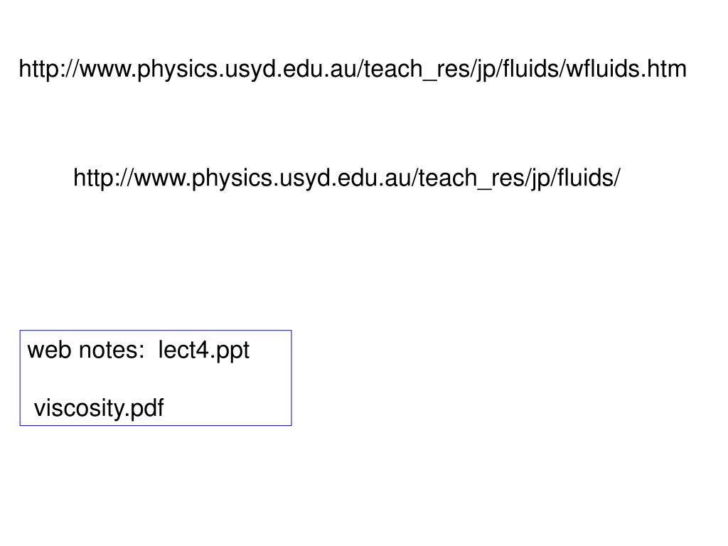Image resolution: width=728 pixels, height=546 pixels.
Task: Click the 'web notes:' label text
Action: (86, 350)
